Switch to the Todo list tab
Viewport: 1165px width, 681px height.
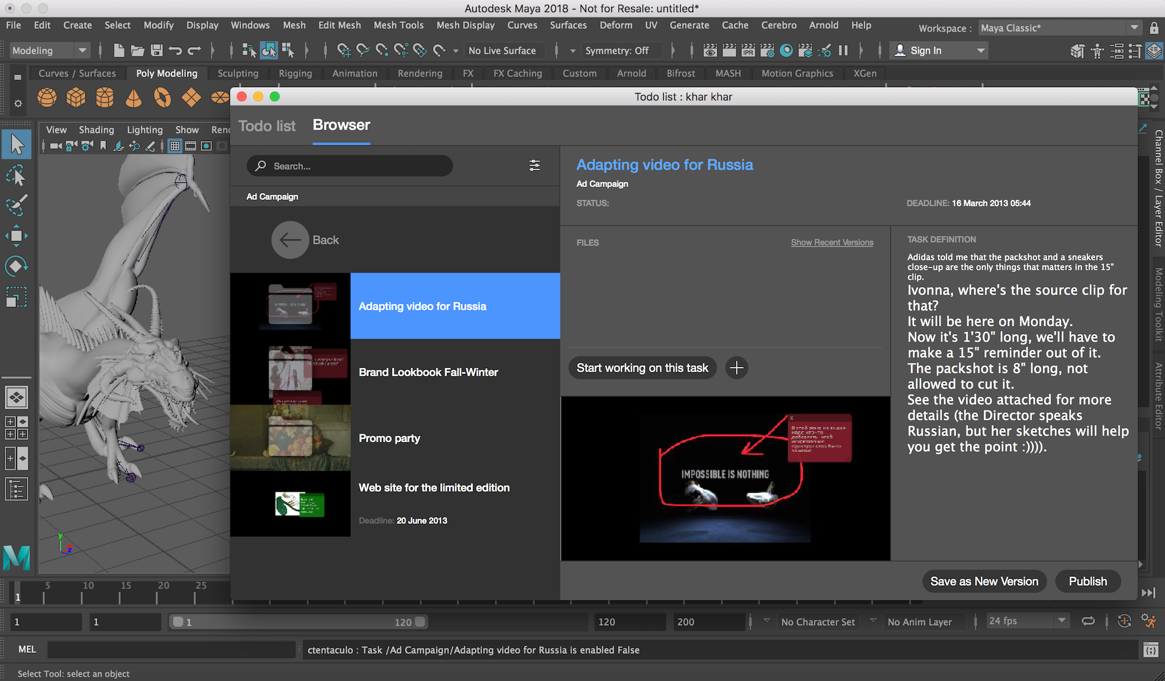point(267,126)
